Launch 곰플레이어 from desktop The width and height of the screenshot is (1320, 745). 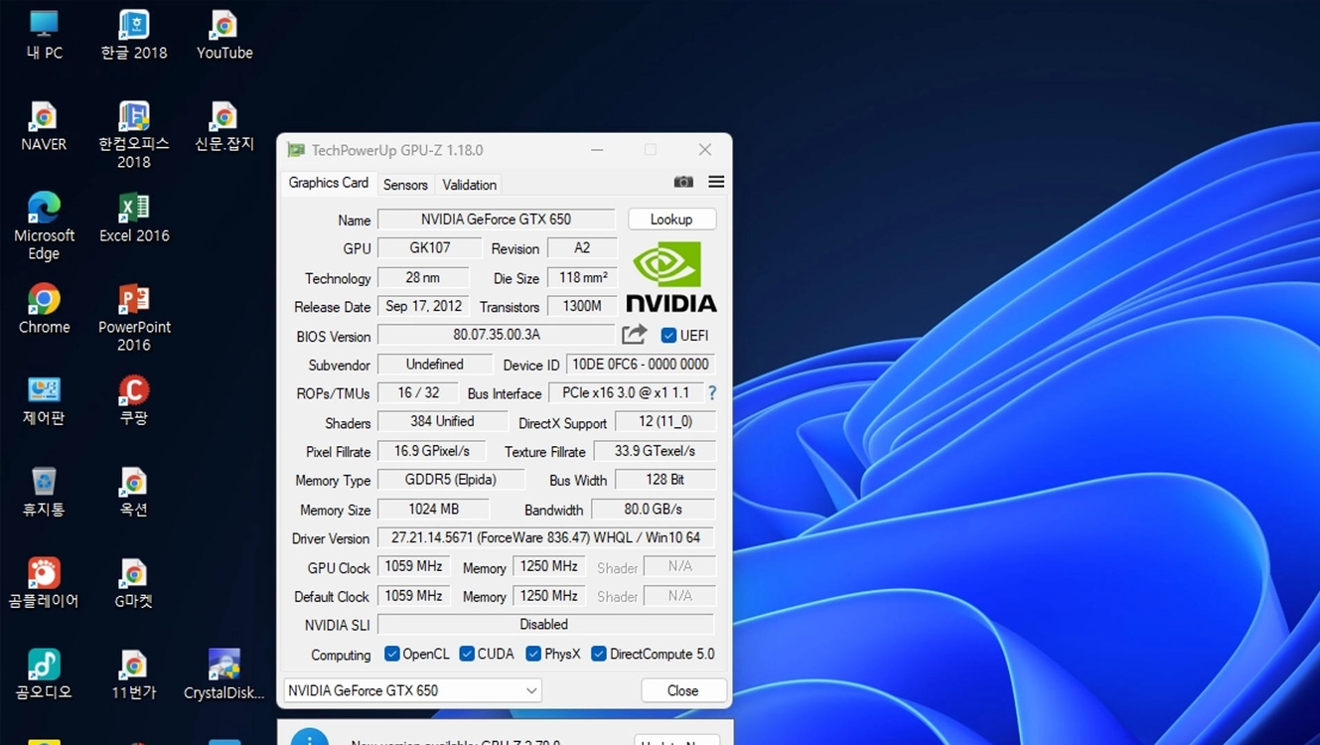pyautogui.click(x=44, y=583)
